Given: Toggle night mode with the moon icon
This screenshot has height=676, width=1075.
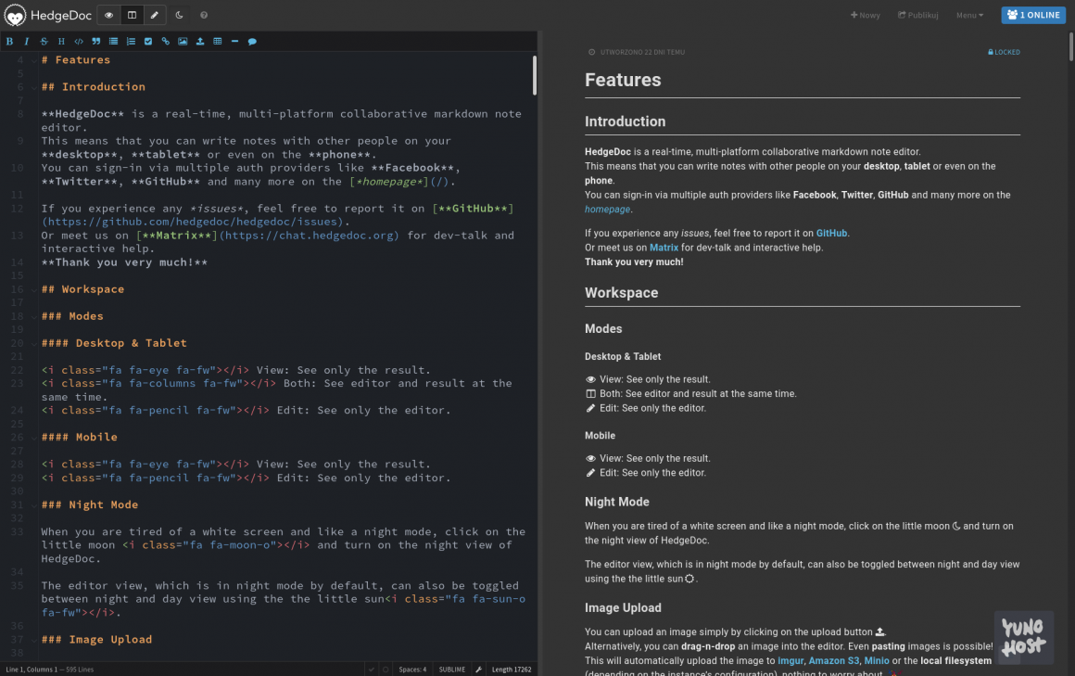Looking at the screenshot, I should (x=180, y=15).
